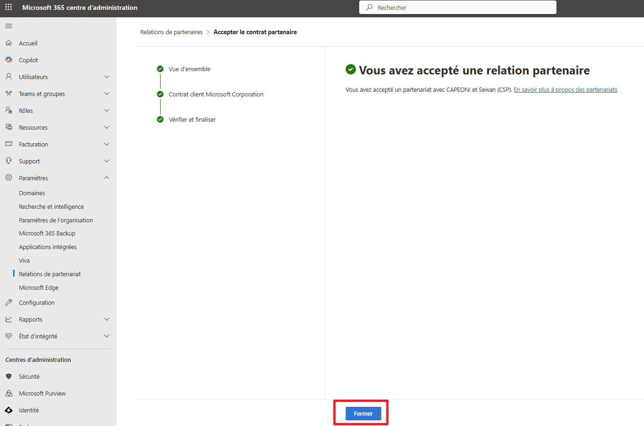Open Microsoft 365 Backup
Image resolution: width=644 pixels, height=426 pixels.
tap(47, 233)
